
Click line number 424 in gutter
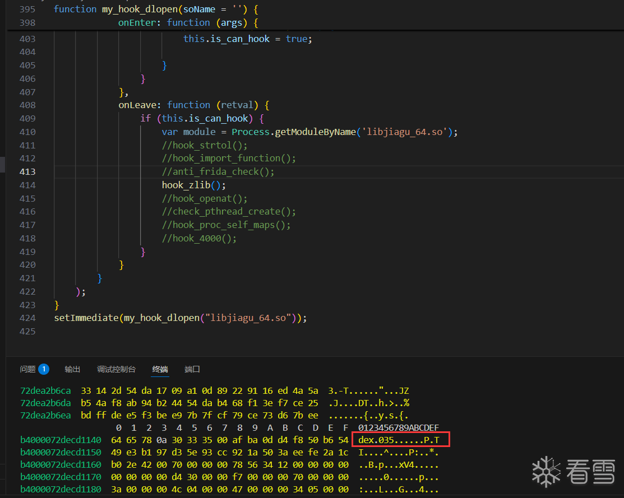(x=27, y=318)
